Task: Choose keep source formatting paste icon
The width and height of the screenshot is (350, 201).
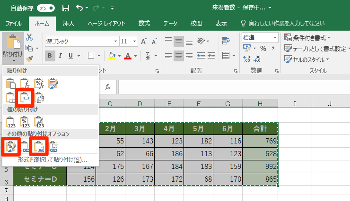Action: (53, 84)
